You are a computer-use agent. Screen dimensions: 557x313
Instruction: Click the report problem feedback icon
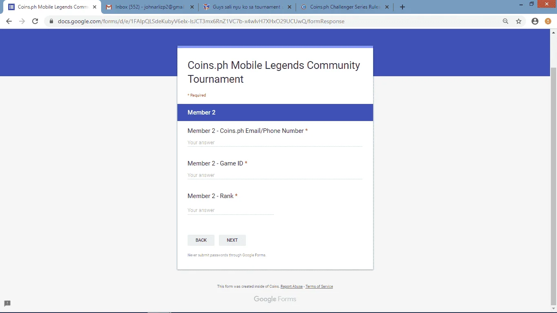(7, 303)
